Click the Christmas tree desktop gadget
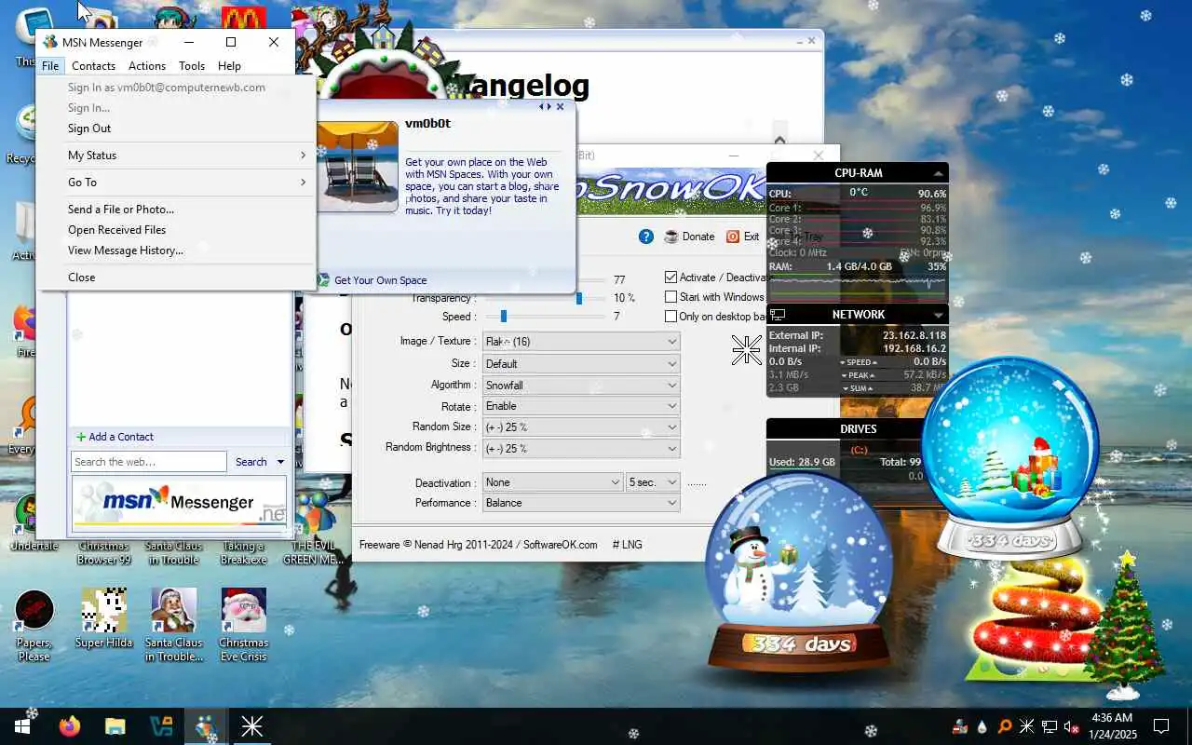 [x=1126, y=624]
